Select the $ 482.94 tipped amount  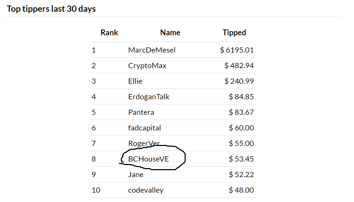click(x=239, y=66)
